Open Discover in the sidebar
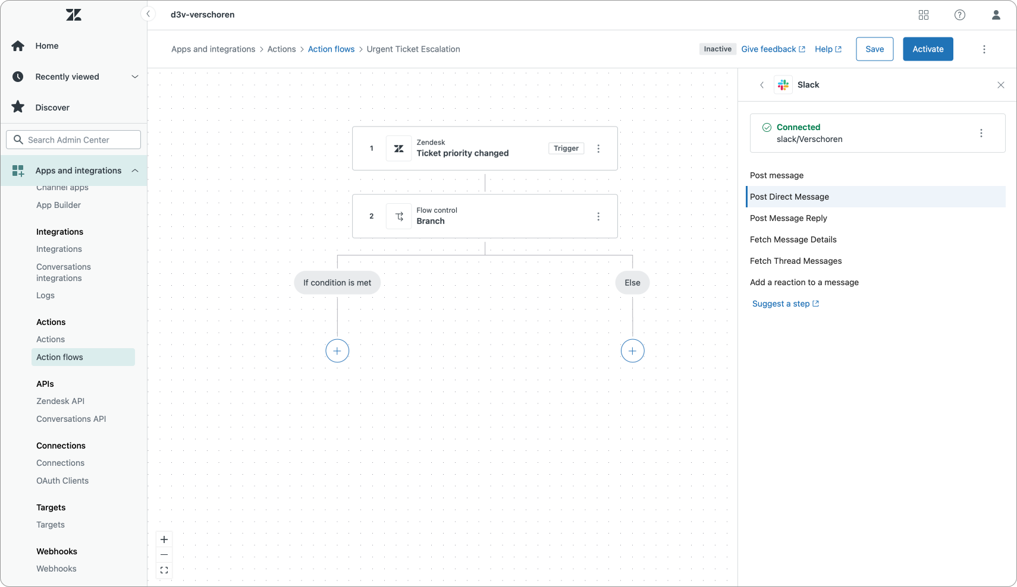This screenshot has width=1017, height=587. click(52, 108)
